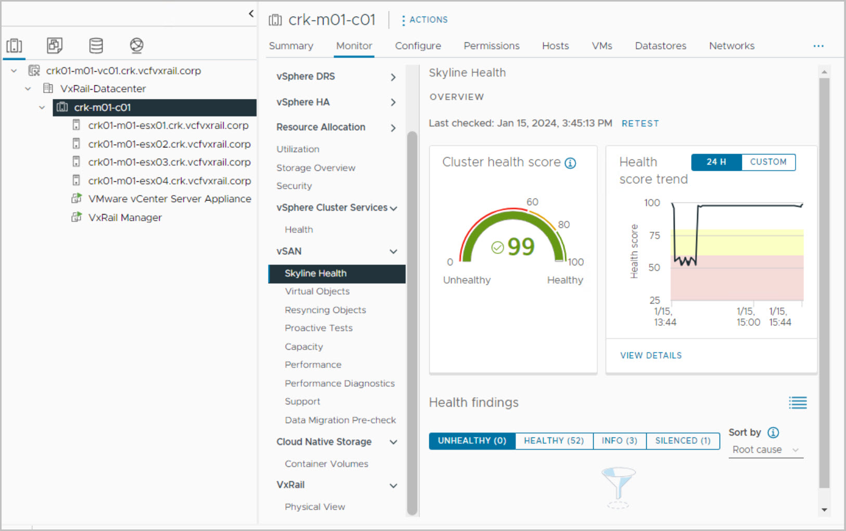Click the Sort by info icon
Viewport: 846px width, 531px height.
tap(773, 433)
